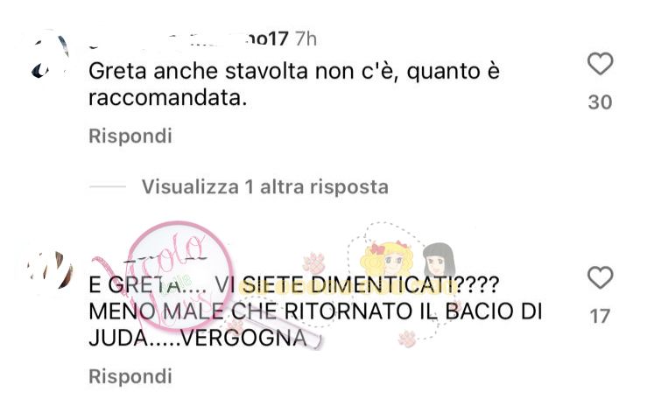Expand "Visualizza 1 altra risposta"
This screenshot has width=647, height=406.
tap(265, 186)
